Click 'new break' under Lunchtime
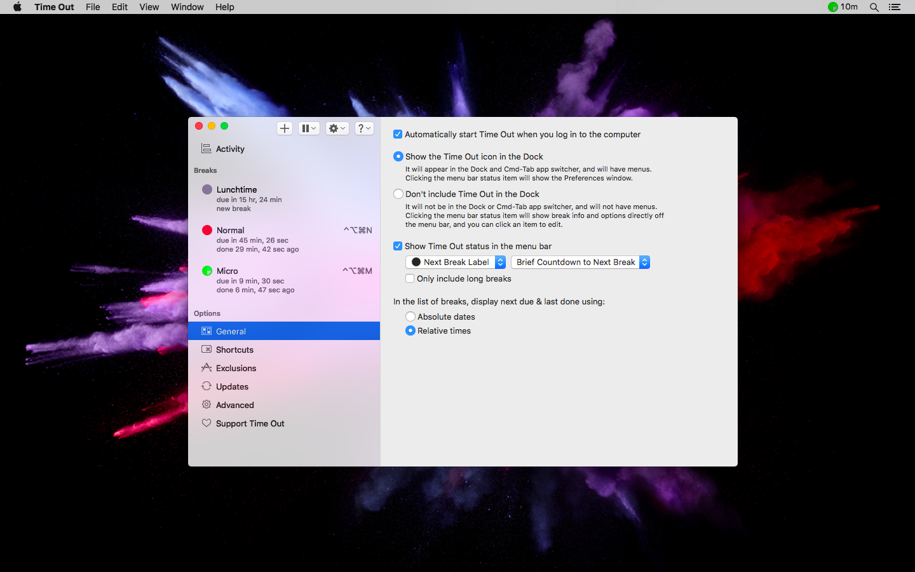The width and height of the screenshot is (915, 572). tap(234, 208)
